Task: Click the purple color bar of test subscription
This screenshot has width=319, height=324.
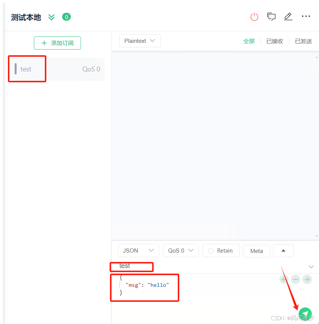Action: tap(15, 69)
